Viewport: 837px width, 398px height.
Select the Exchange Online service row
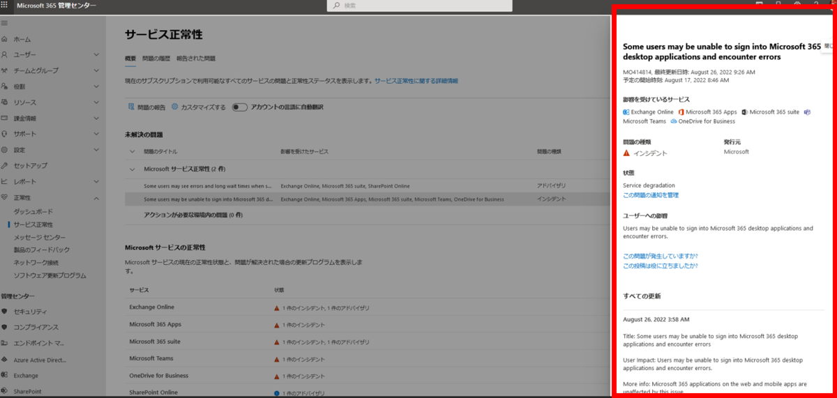point(367,307)
